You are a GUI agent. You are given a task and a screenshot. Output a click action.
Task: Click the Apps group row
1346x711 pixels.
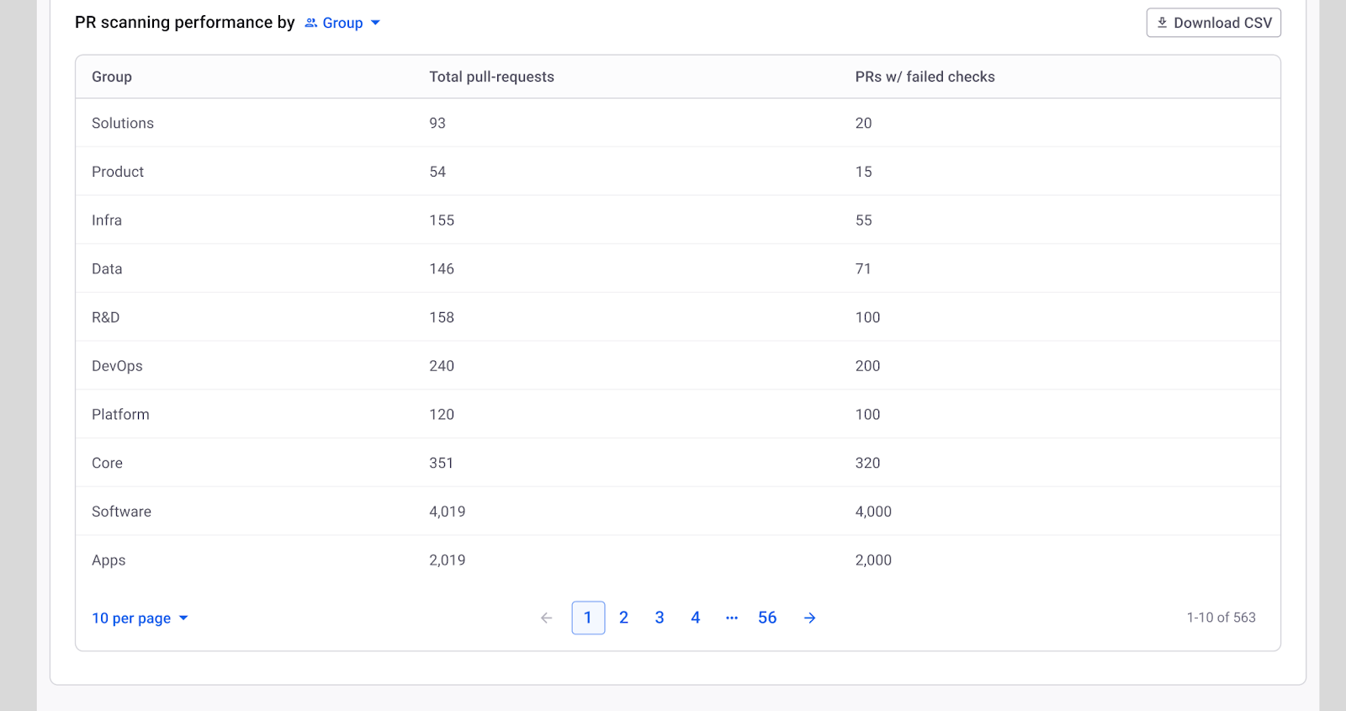109,560
